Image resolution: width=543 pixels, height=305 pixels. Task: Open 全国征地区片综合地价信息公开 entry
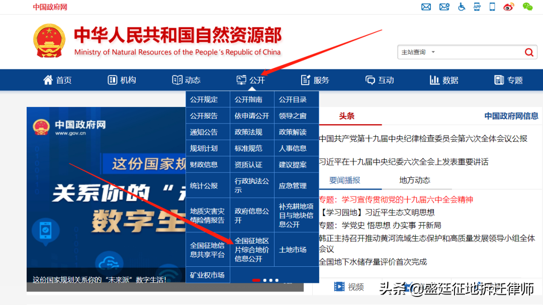[252, 248]
